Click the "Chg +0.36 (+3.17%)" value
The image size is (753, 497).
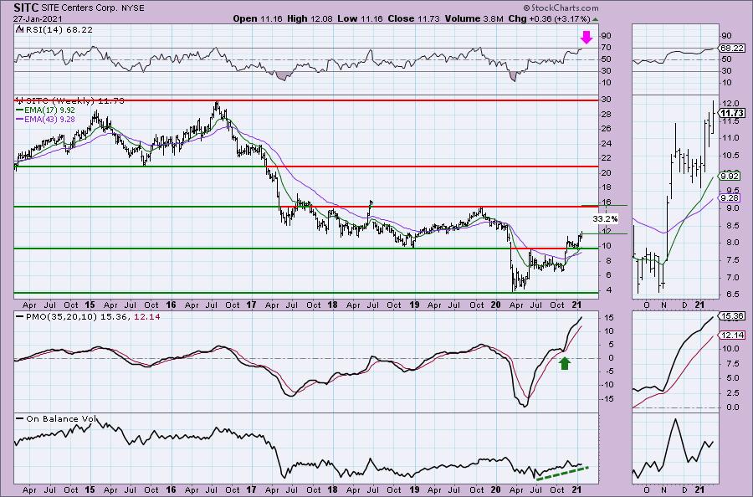pos(549,18)
